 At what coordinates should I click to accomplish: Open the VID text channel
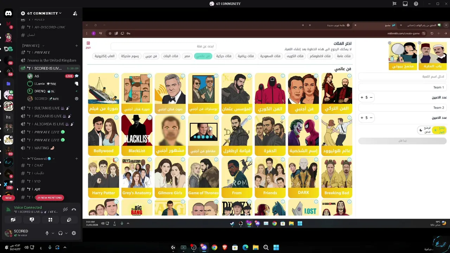[49, 181]
